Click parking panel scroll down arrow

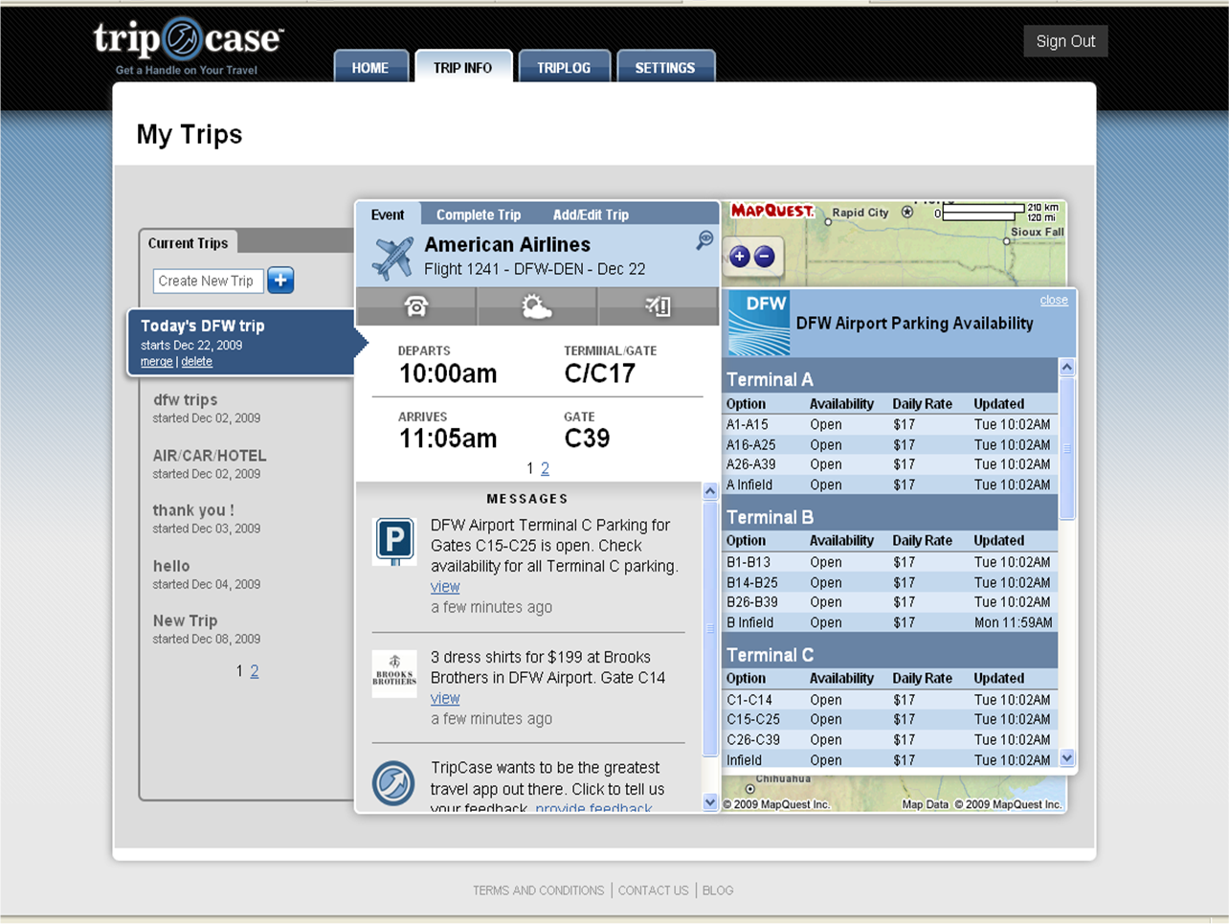(x=1067, y=758)
